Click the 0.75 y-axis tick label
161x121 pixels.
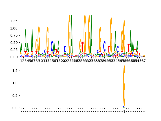coord(14,35)
